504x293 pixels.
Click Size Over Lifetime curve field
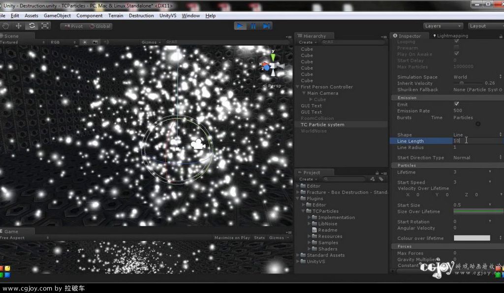coord(478,211)
